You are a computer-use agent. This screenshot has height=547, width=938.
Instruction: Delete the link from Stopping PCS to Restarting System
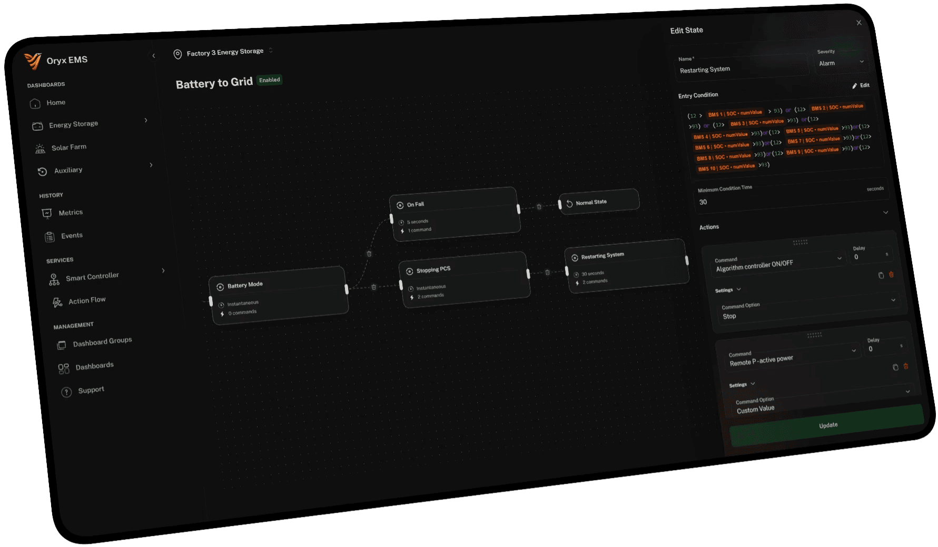(547, 272)
